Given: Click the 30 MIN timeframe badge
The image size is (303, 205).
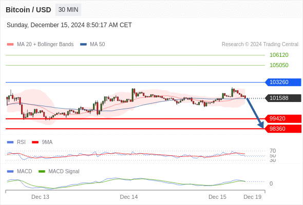Looking at the screenshot, I should point(68,10).
